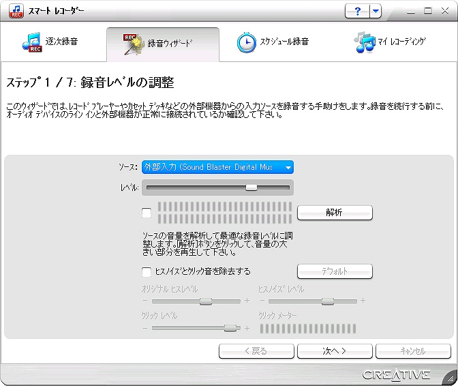
Task: Click the レベル recording level slider thumb
Action: (x=251, y=188)
